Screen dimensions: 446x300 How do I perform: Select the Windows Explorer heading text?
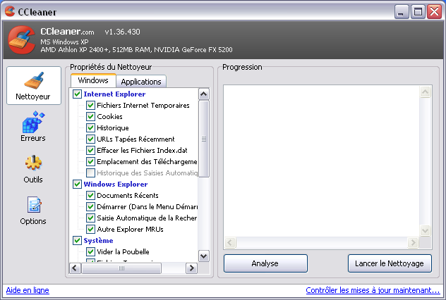(116, 185)
